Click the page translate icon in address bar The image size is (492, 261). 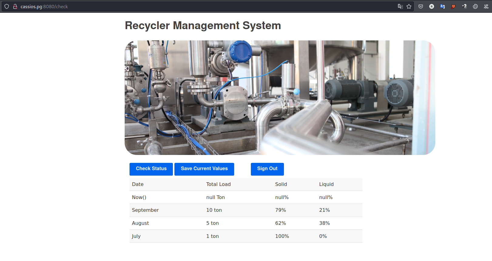(x=400, y=6)
